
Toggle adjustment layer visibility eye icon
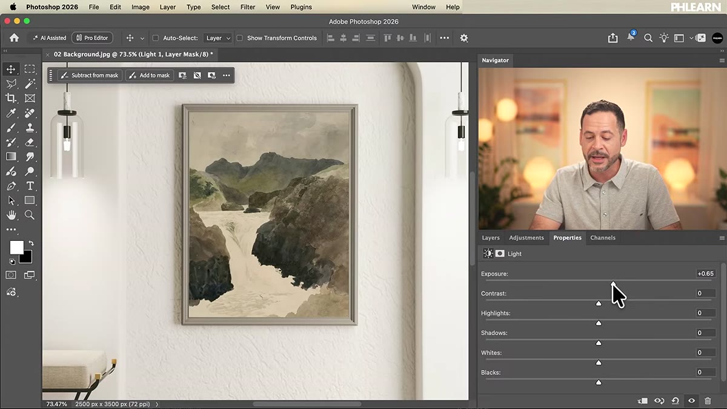point(691,401)
